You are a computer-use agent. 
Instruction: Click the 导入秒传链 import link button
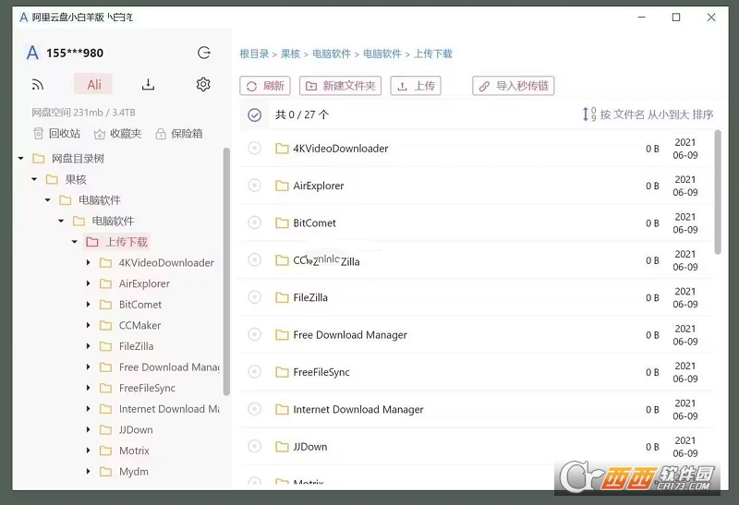click(514, 86)
